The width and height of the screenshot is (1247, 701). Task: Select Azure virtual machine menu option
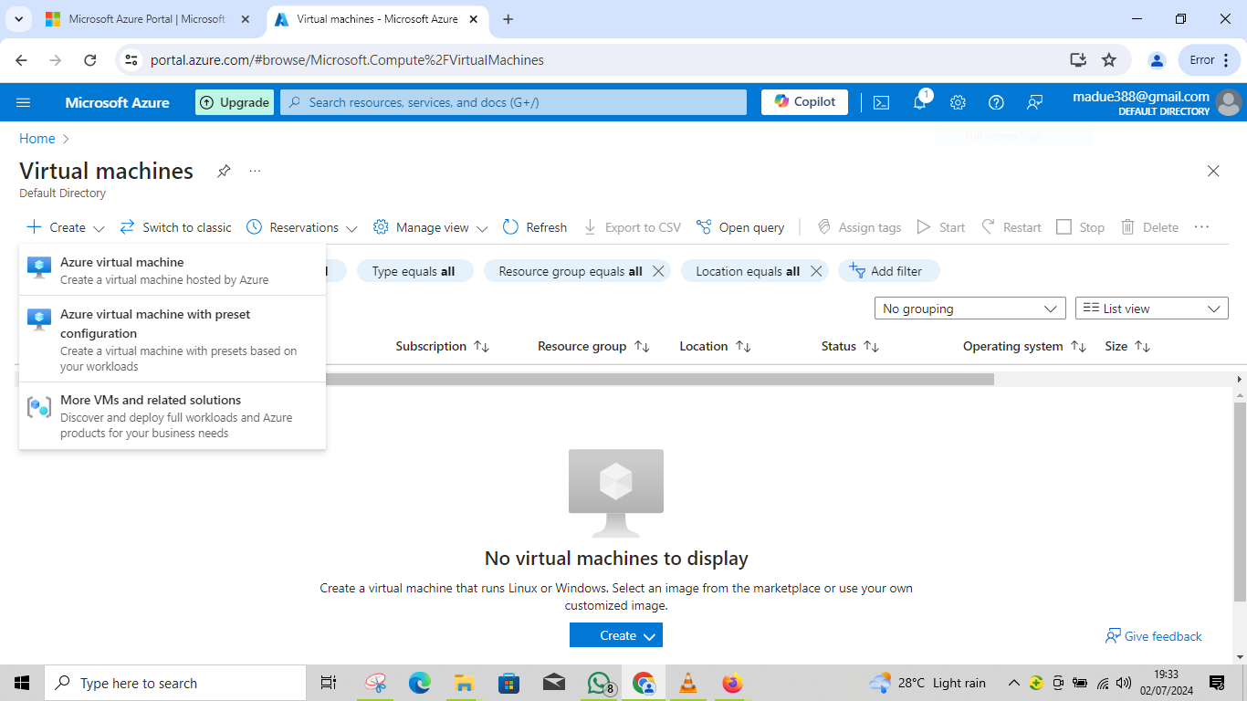[x=172, y=270]
